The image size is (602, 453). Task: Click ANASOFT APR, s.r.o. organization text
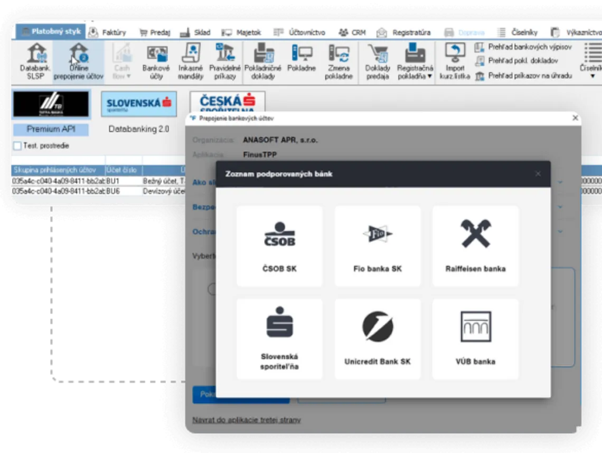coord(280,140)
